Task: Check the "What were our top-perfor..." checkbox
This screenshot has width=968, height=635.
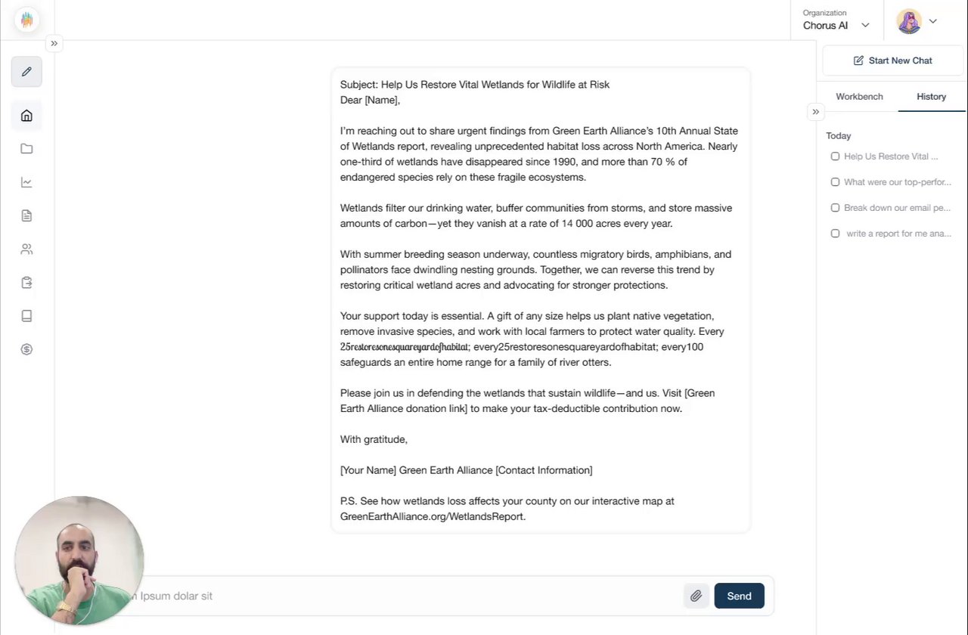Action: pos(835,182)
